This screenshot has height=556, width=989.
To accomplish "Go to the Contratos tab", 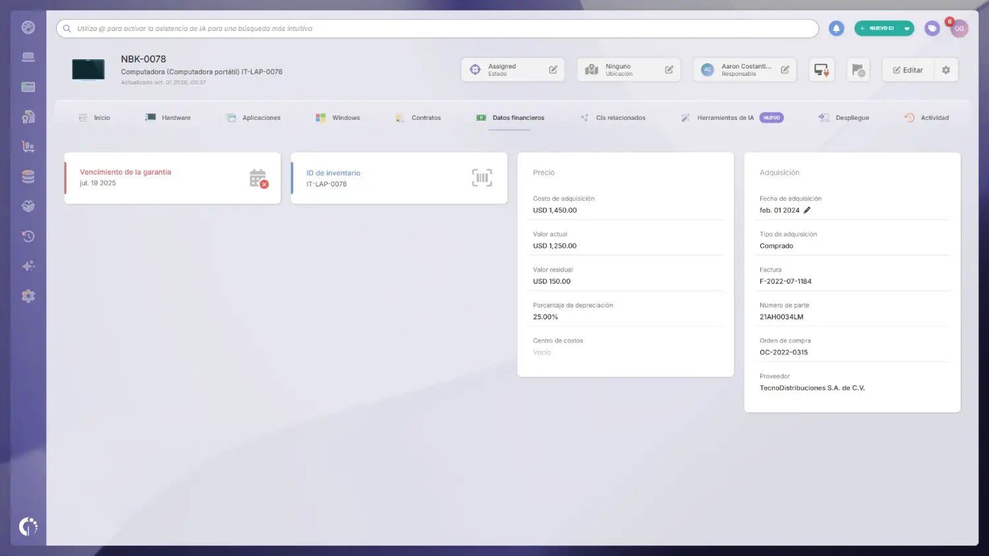I will tap(418, 118).
